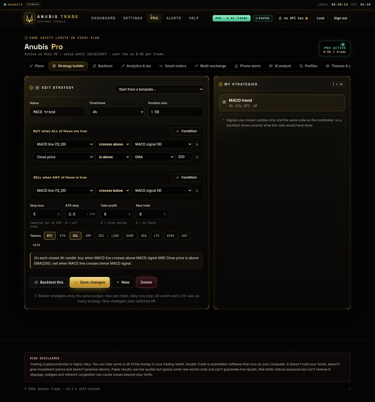Click the PAPER mode badge
The image size is (375, 402).
(x=263, y=18)
